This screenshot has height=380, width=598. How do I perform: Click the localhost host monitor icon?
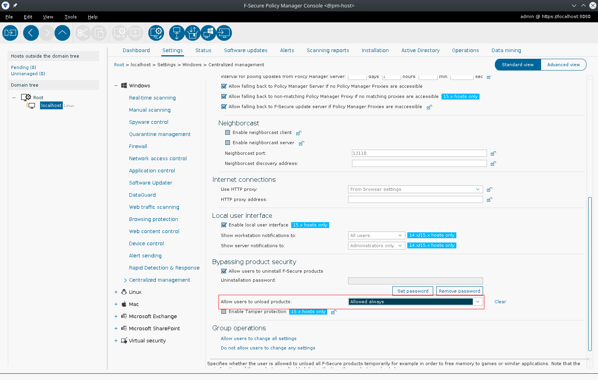(x=32, y=106)
